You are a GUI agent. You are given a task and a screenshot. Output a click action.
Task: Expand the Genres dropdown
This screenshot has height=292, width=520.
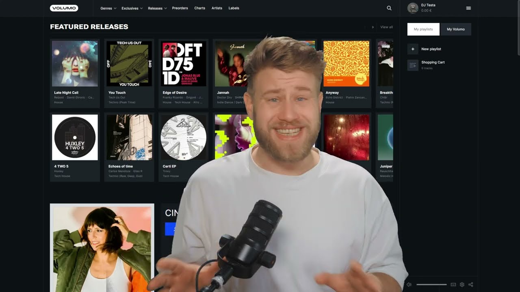click(x=108, y=8)
